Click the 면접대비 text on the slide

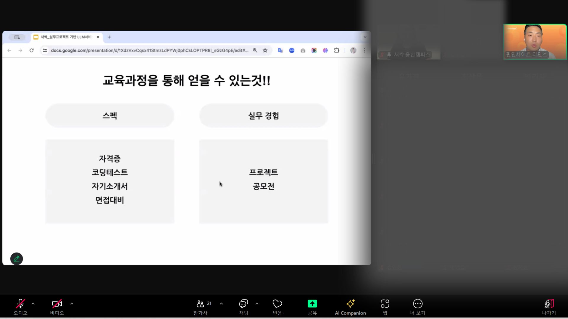[x=110, y=200]
